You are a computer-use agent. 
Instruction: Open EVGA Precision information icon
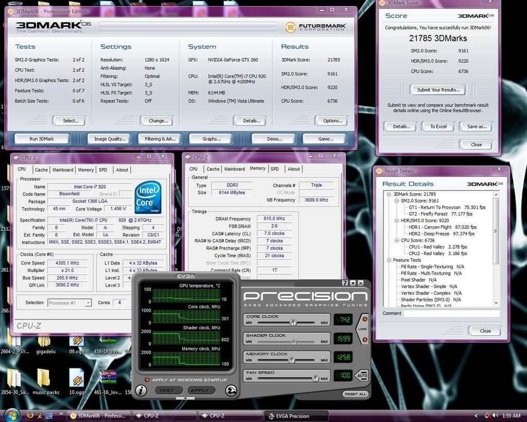141,391
